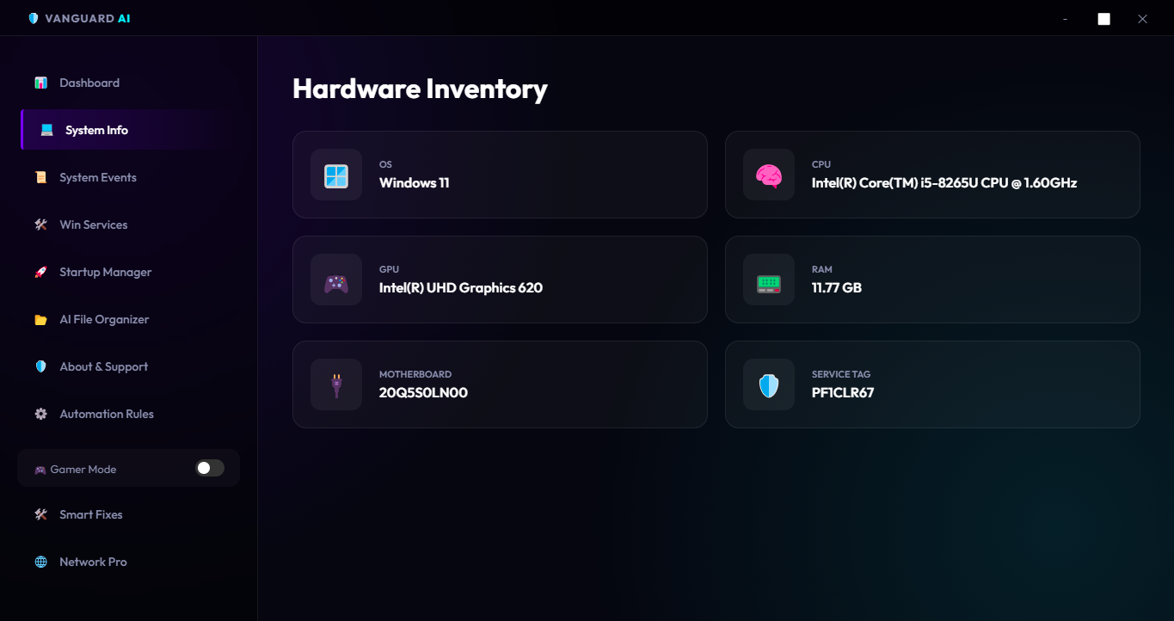Navigate to Startup Manager
Viewport: 1174px width, 621px height.
(x=129, y=272)
